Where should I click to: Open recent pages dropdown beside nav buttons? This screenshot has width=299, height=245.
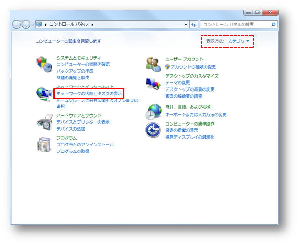33,25
